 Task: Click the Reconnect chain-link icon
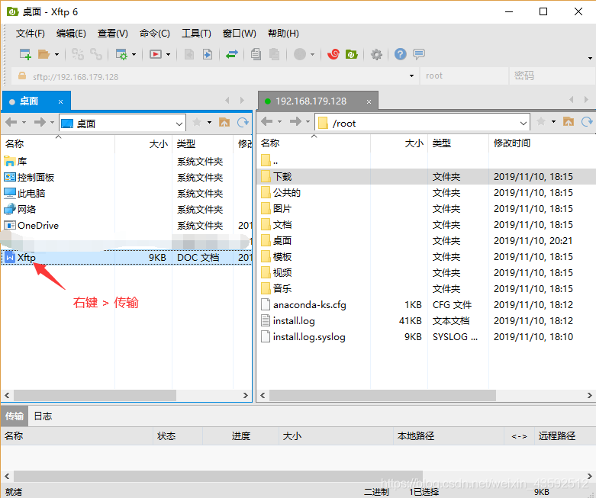click(x=96, y=54)
